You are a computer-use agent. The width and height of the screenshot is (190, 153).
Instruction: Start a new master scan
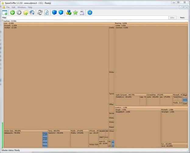pos(40,12)
